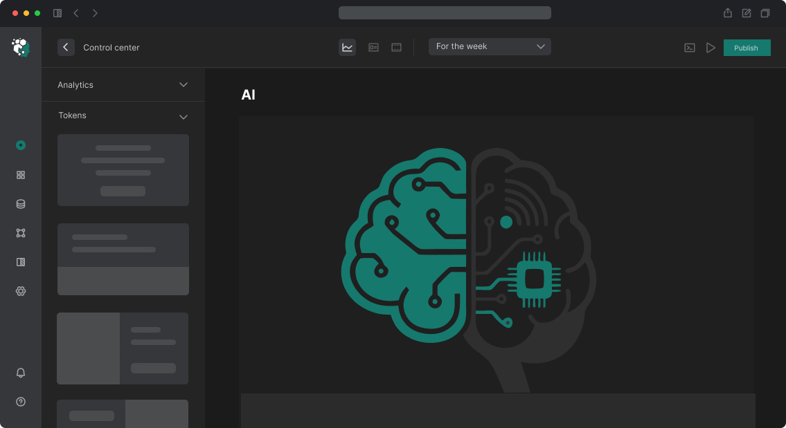
Task: Open the help question mark icon
Action: [x=21, y=402]
